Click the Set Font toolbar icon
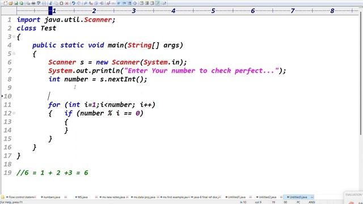This screenshot has height=204, width=363. pyautogui.click(x=108, y=3)
